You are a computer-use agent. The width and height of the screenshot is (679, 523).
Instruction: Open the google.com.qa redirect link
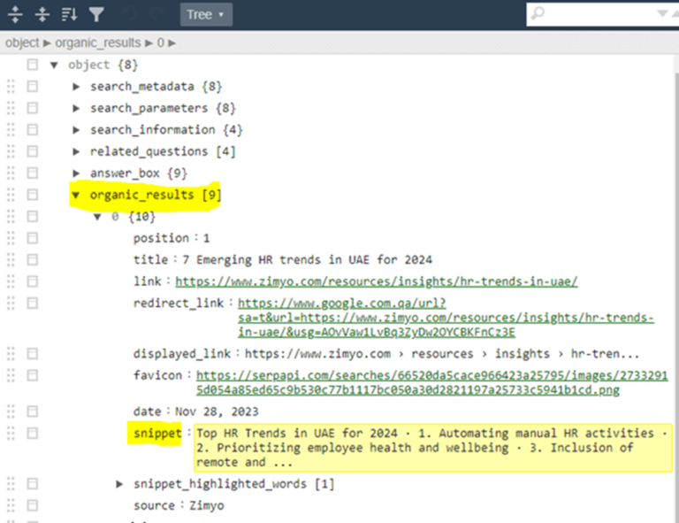(446, 318)
